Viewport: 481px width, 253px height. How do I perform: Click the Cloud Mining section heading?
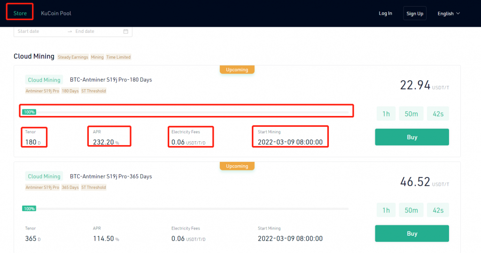(x=34, y=56)
